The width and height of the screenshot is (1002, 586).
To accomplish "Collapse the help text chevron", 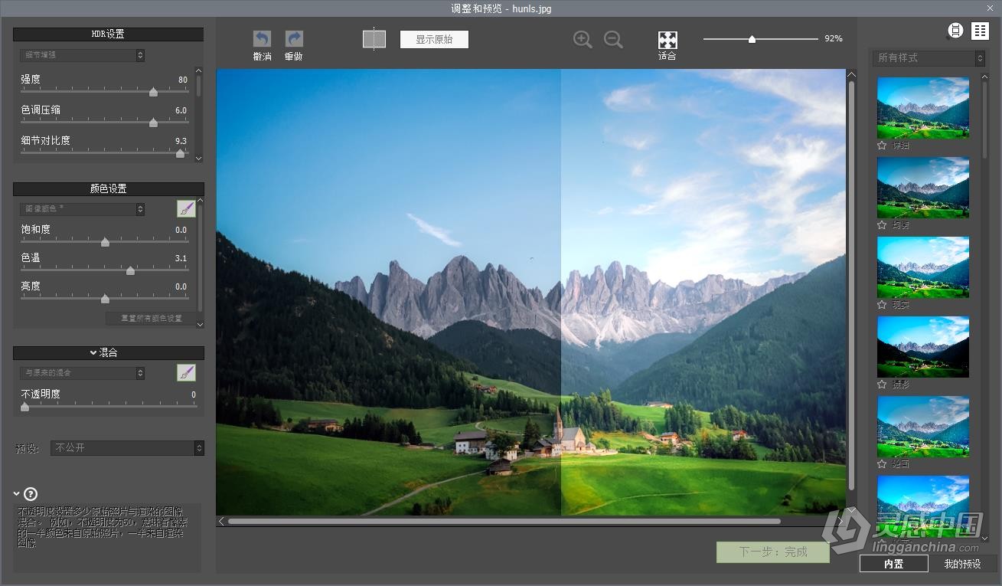I will click(16, 494).
